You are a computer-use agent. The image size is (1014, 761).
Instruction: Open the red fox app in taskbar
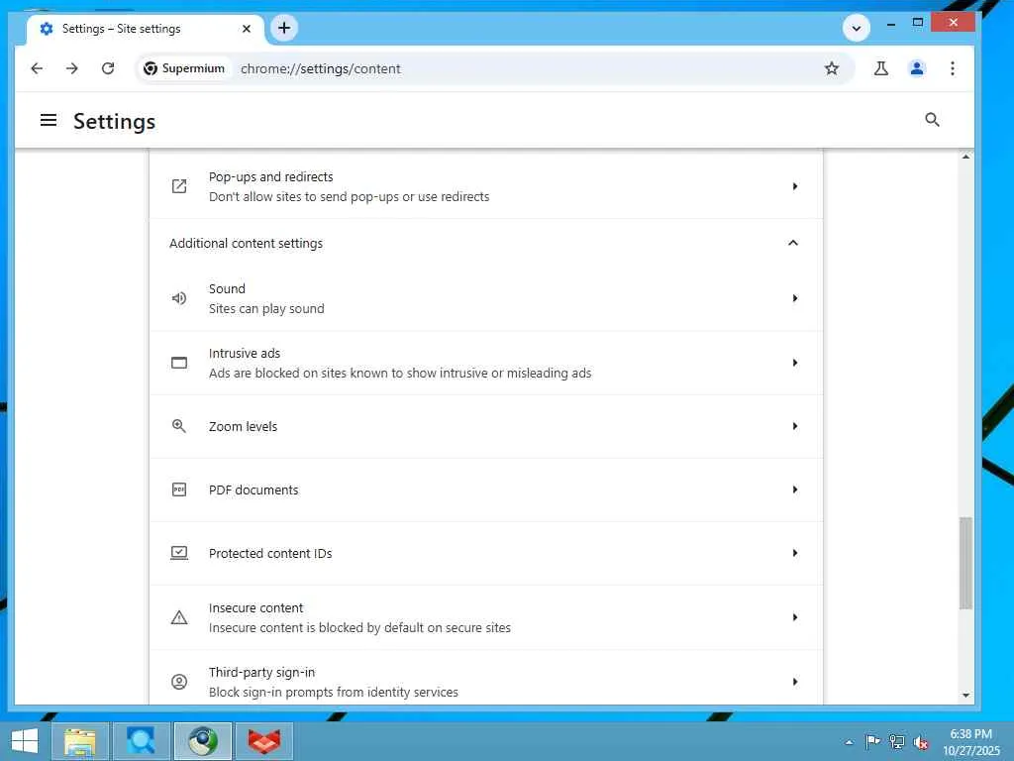tap(264, 741)
